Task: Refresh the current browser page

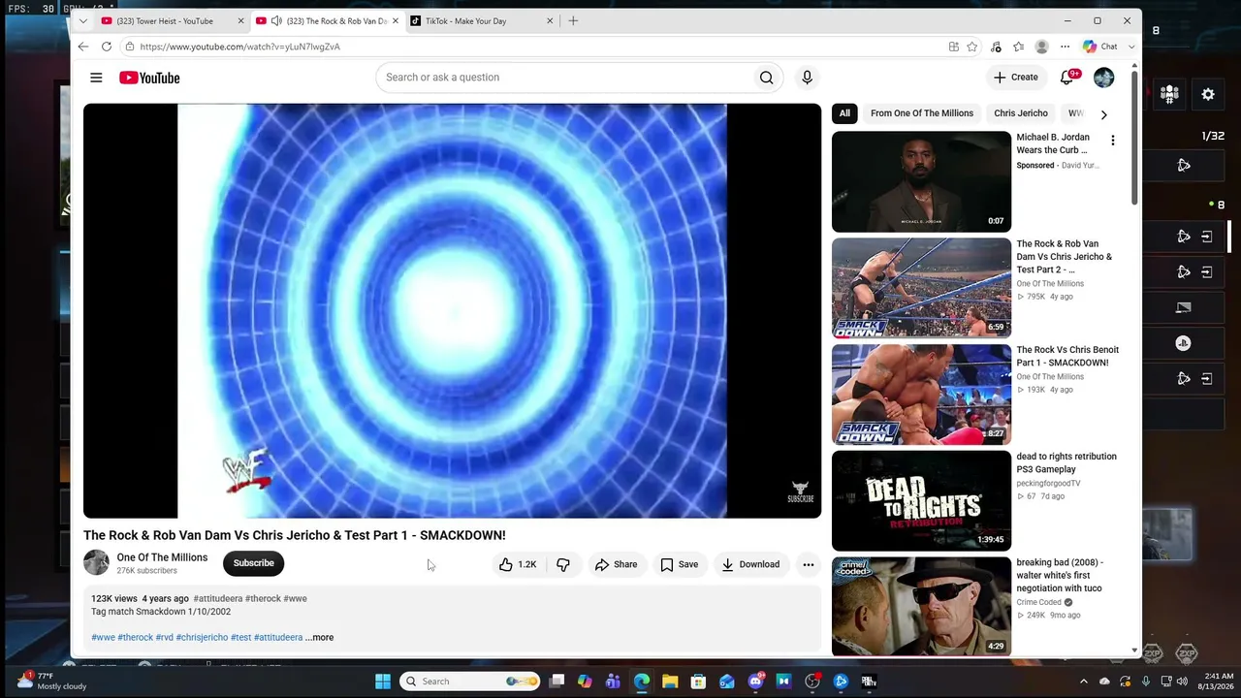Action: 106,47
